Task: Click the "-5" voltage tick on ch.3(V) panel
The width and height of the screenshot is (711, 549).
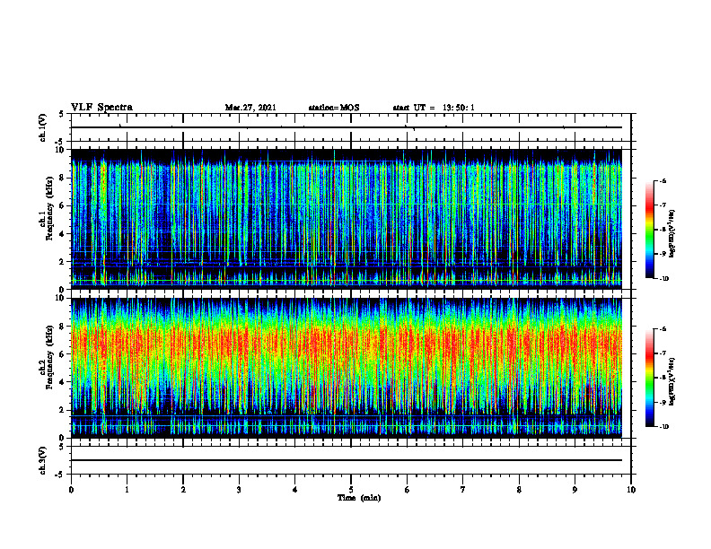Action: click(x=59, y=474)
